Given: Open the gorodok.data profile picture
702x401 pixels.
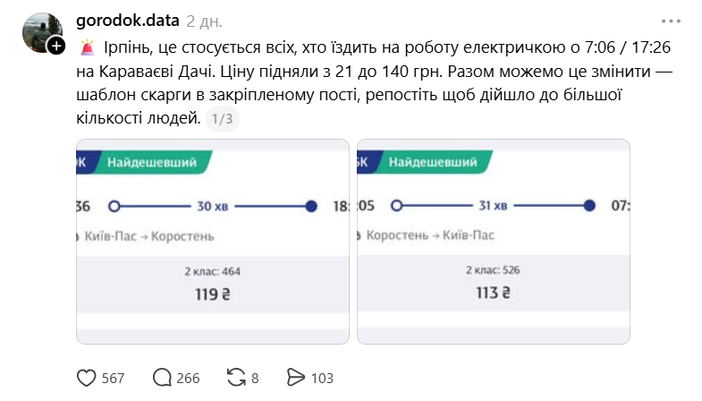Looking at the screenshot, I should (43, 33).
